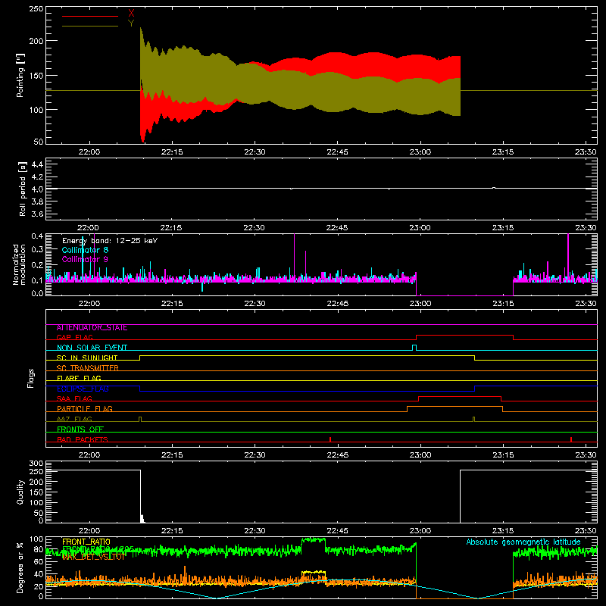Viewport: 606px width, 606px height.
Task: Click the 80 tick on the Degrees or % axis
Action: pos(39,549)
